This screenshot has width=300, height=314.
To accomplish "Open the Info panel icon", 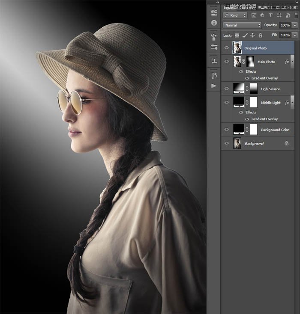I will [x=214, y=23].
